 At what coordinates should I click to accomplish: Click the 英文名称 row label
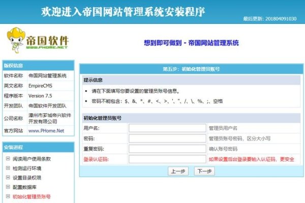[x=13, y=86]
